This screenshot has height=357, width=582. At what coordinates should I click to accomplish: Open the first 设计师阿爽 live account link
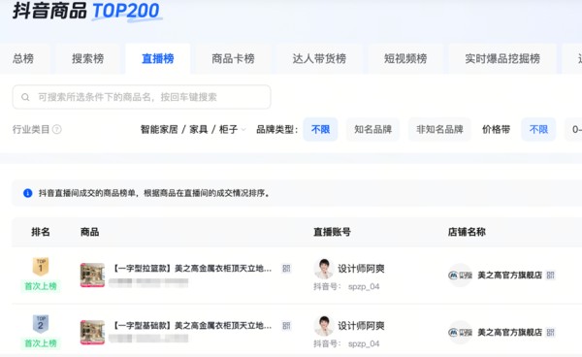click(361, 269)
